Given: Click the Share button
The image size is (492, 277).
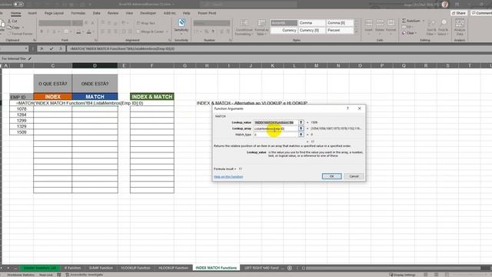Looking at the screenshot, I should coord(459,13).
